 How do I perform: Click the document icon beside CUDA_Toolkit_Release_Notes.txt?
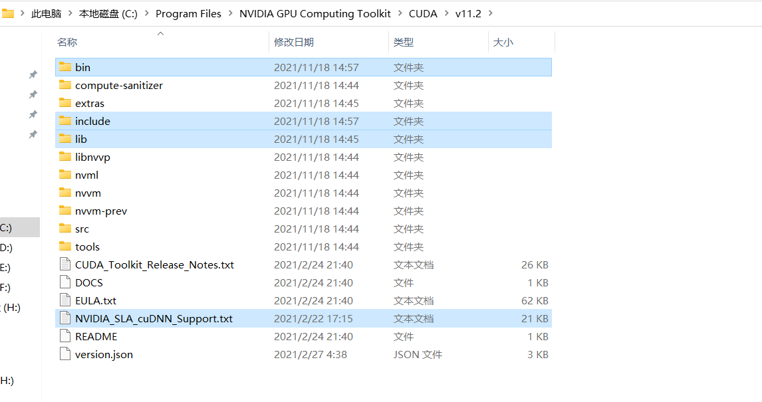[65, 264]
